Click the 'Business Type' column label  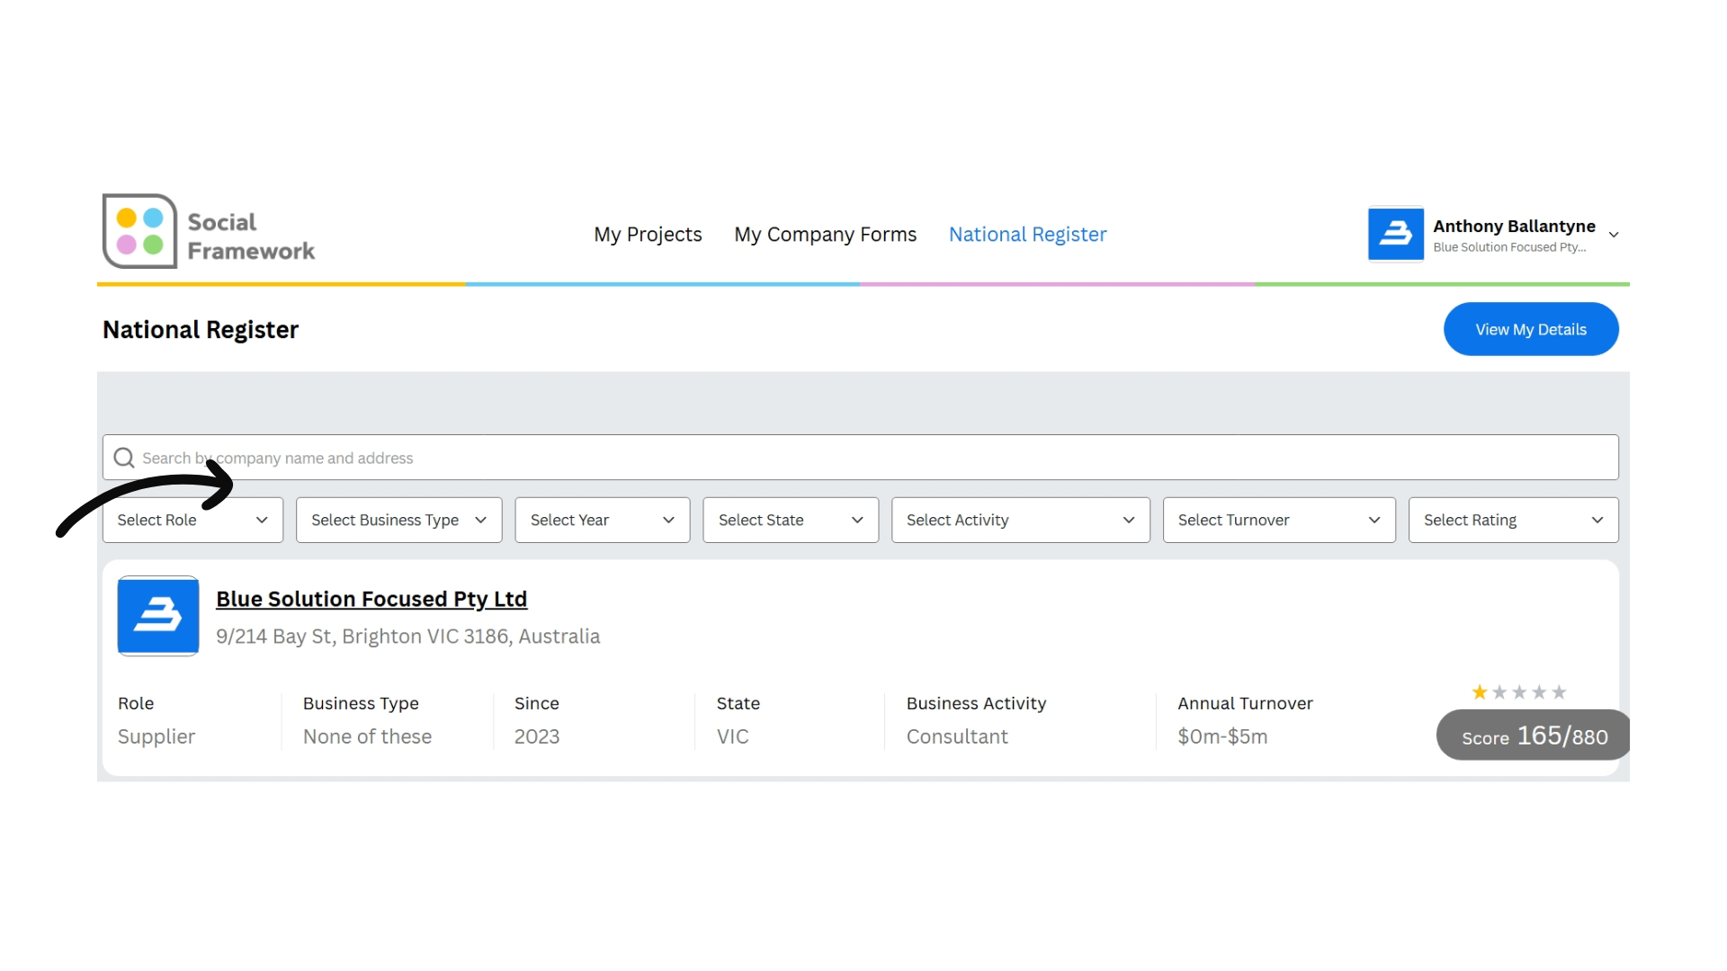pos(361,703)
